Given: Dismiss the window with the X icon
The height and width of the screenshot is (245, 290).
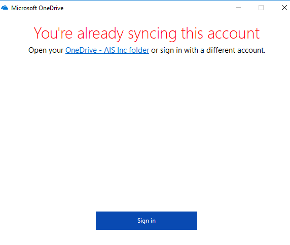Looking at the screenshot, I should tap(284, 8).
